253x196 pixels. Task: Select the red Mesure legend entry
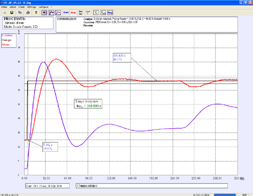click(6, 44)
